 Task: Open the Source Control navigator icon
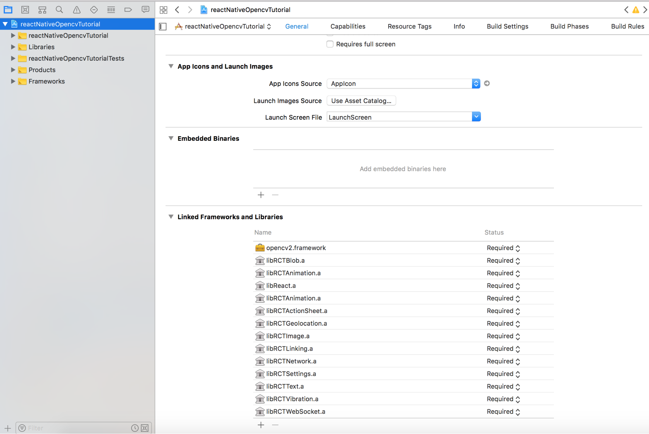coord(25,10)
